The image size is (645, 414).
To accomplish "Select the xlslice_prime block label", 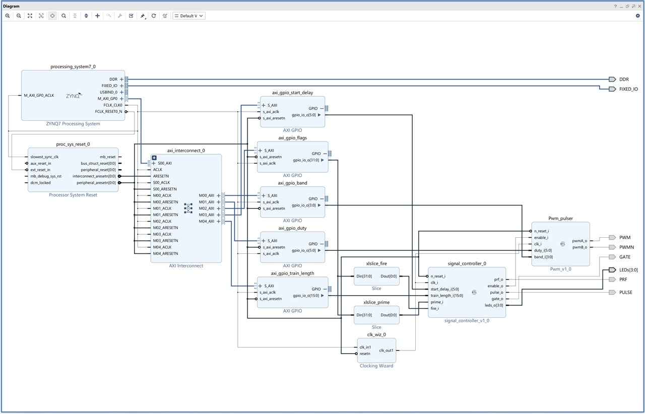I will (x=376, y=302).
